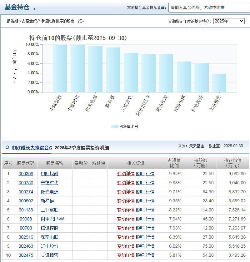Open the 立讯精密 stock name link
Screen dimensions: 250x262
pos(49,255)
